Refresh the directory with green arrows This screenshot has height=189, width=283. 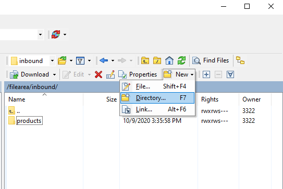181,60
